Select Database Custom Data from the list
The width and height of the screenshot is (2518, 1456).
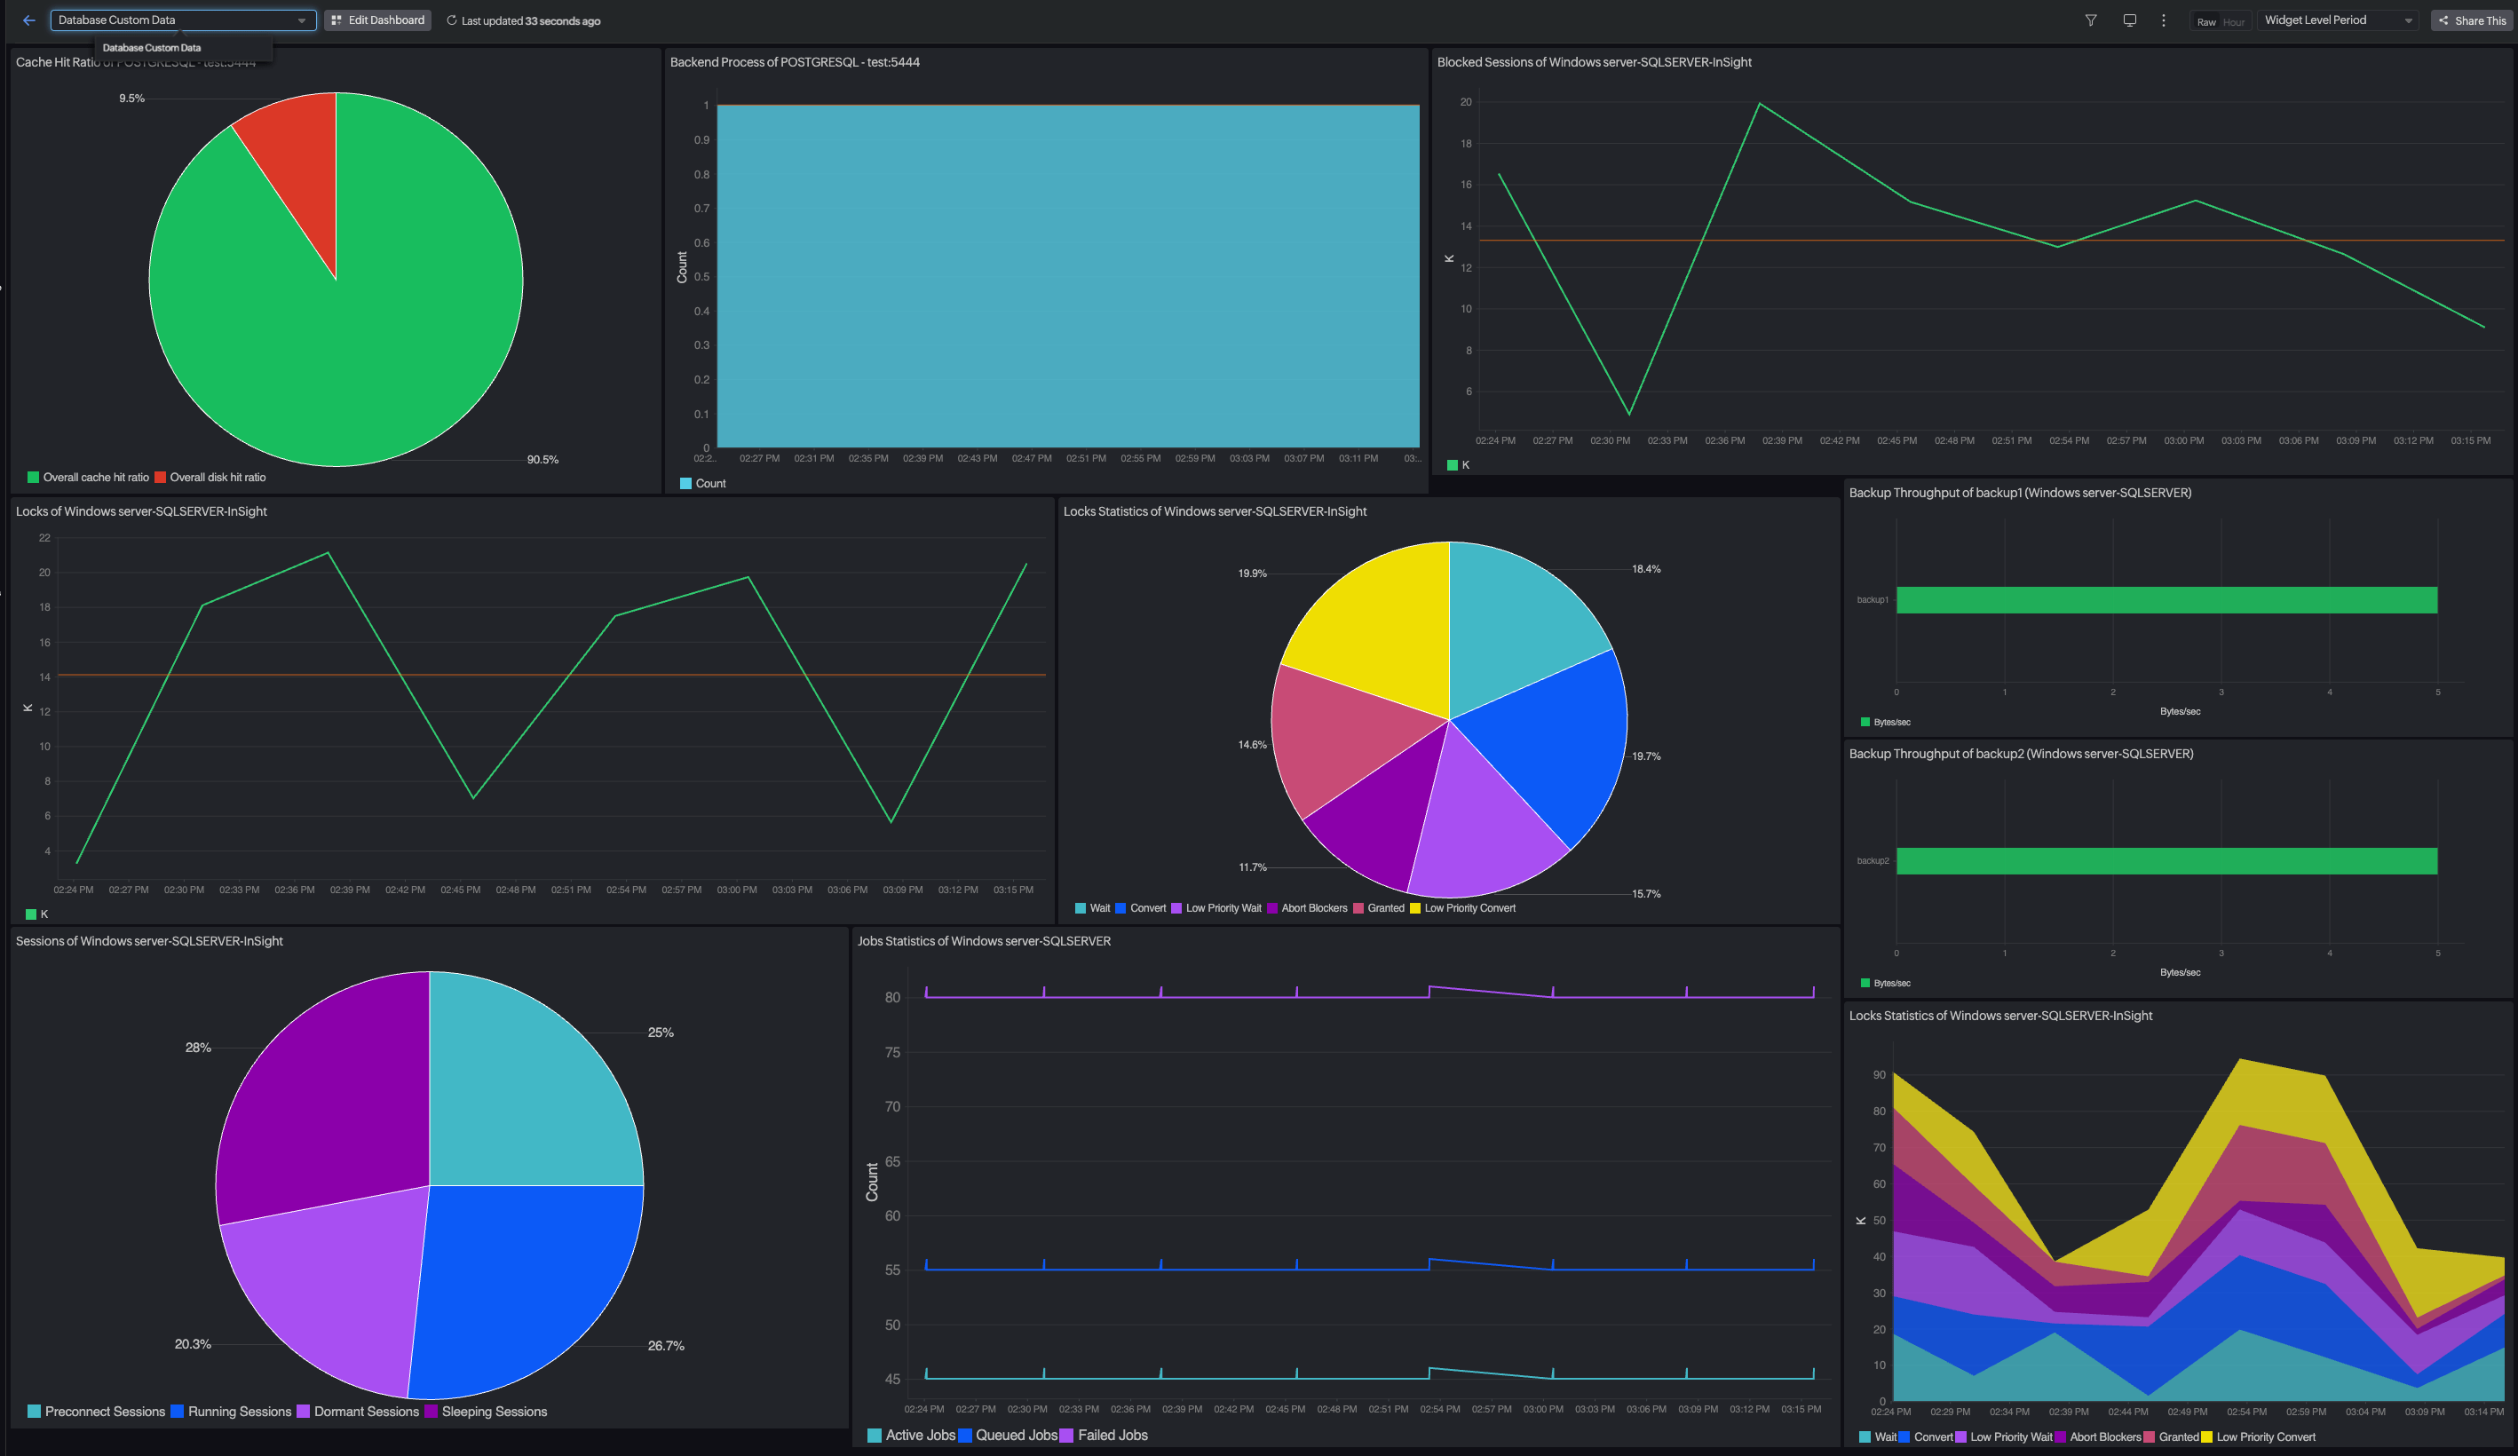click(x=151, y=47)
